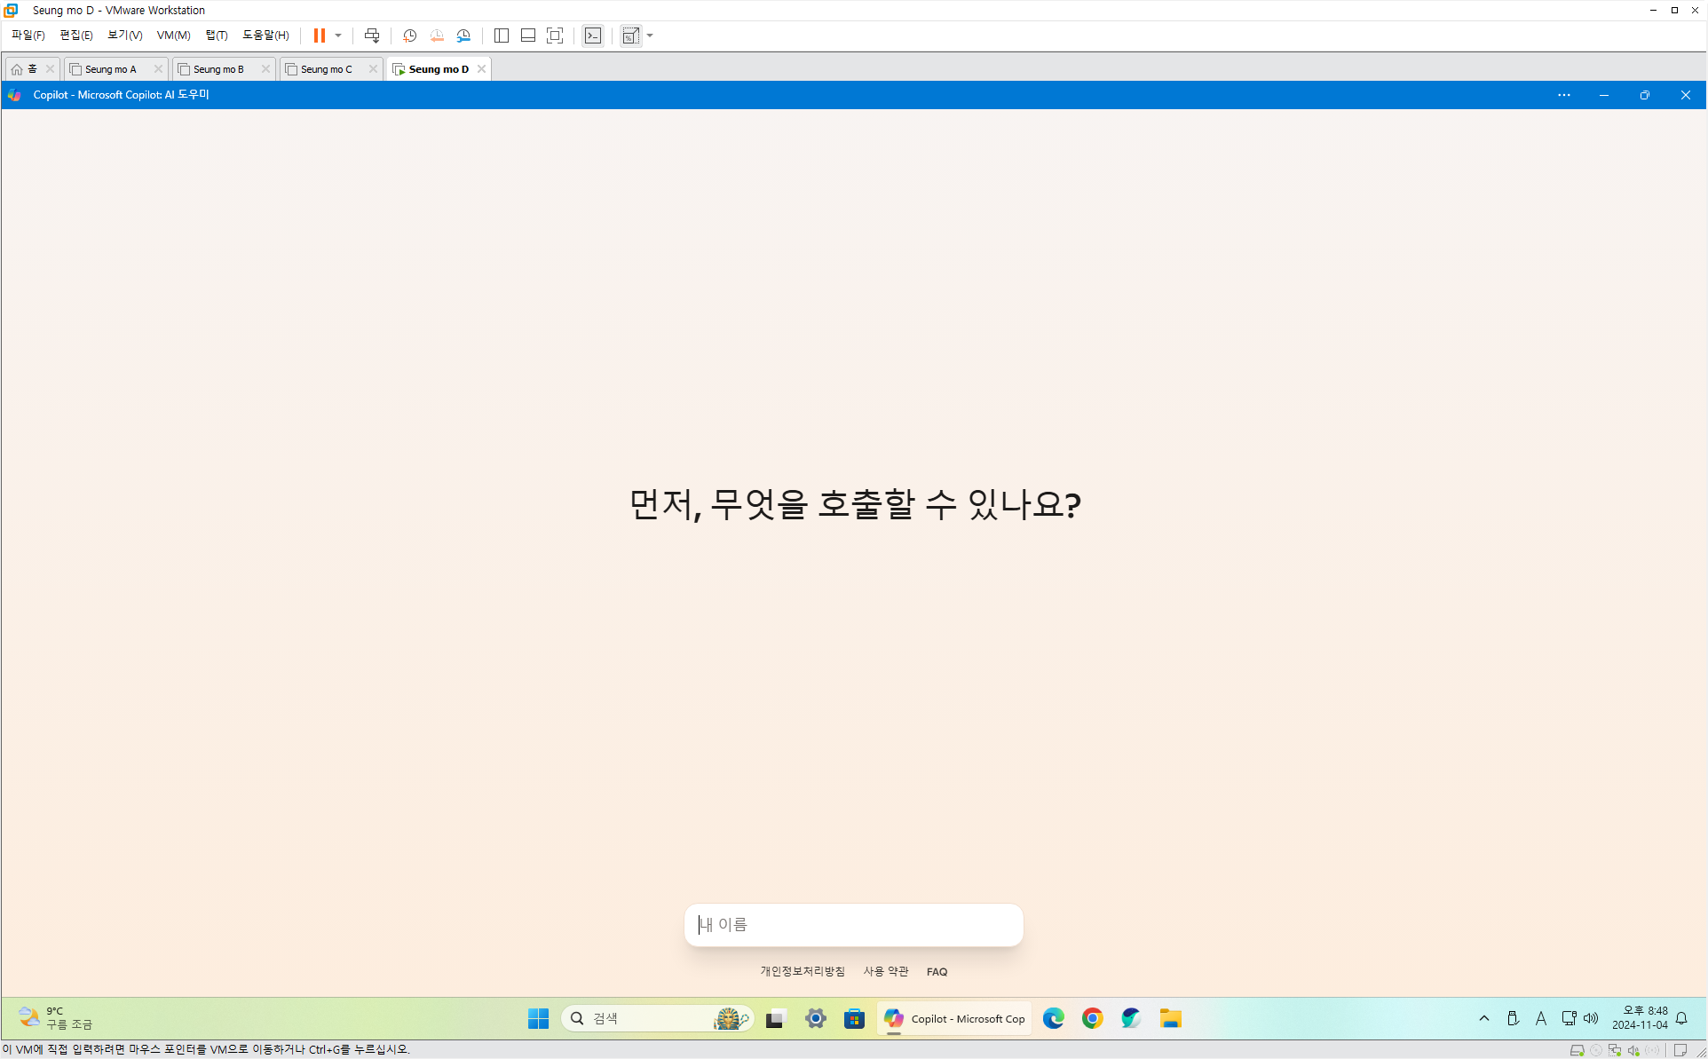Screen dimensions: 1708x1059
Task: Click the 내 이름 name input field
Action: (x=853, y=925)
